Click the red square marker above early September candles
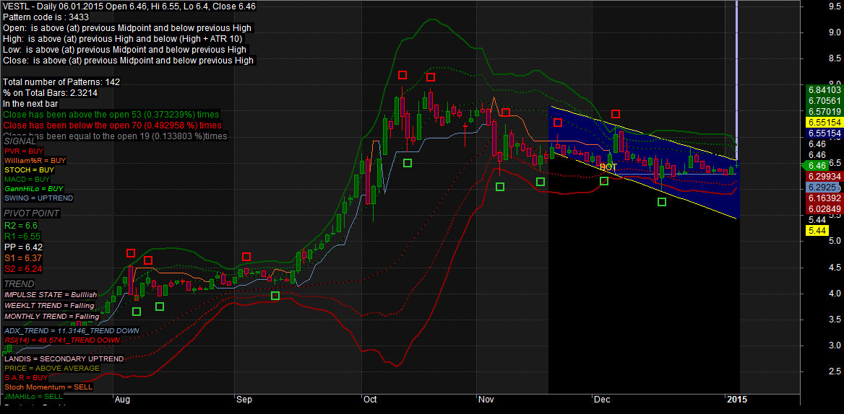Image resolution: width=844 pixels, height=414 pixels. pyautogui.click(x=246, y=257)
